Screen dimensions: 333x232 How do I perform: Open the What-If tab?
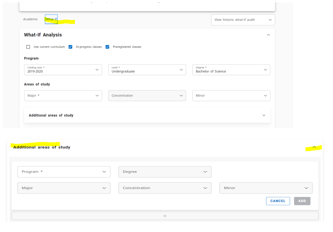coord(51,19)
